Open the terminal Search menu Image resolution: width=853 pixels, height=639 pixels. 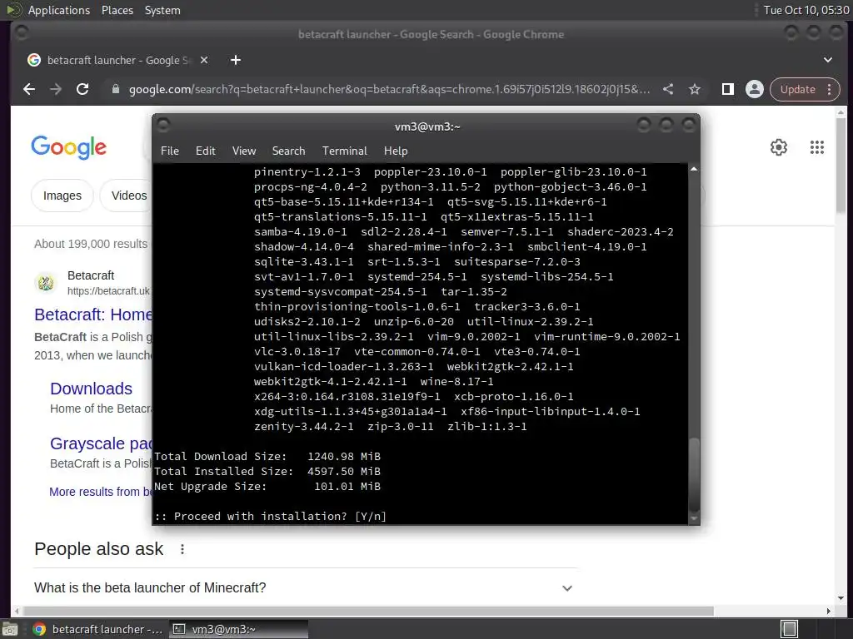point(288,151)
